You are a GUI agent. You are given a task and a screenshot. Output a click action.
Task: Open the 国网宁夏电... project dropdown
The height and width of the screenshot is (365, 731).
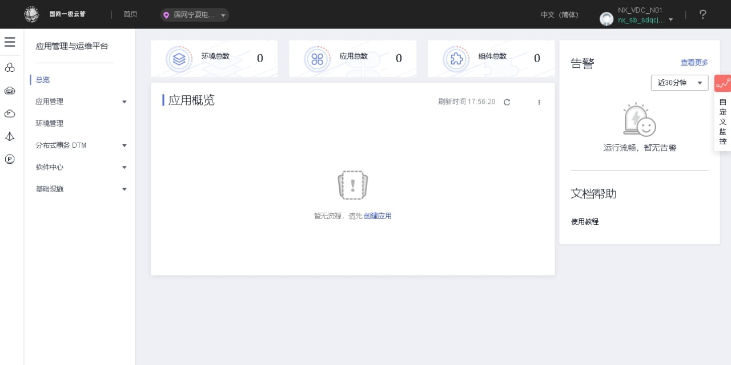(194, 15)
